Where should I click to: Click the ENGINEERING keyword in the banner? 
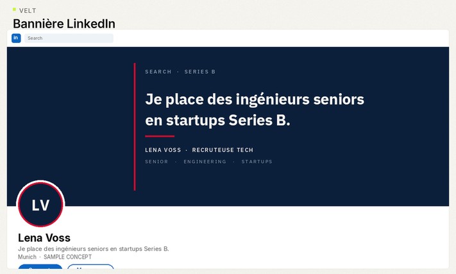pos(205,162)
